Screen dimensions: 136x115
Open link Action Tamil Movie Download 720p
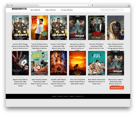58,47
